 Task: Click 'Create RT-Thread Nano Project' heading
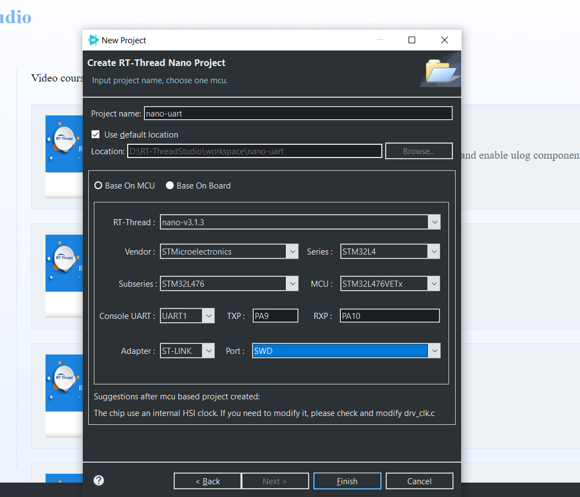click(156, 63)
